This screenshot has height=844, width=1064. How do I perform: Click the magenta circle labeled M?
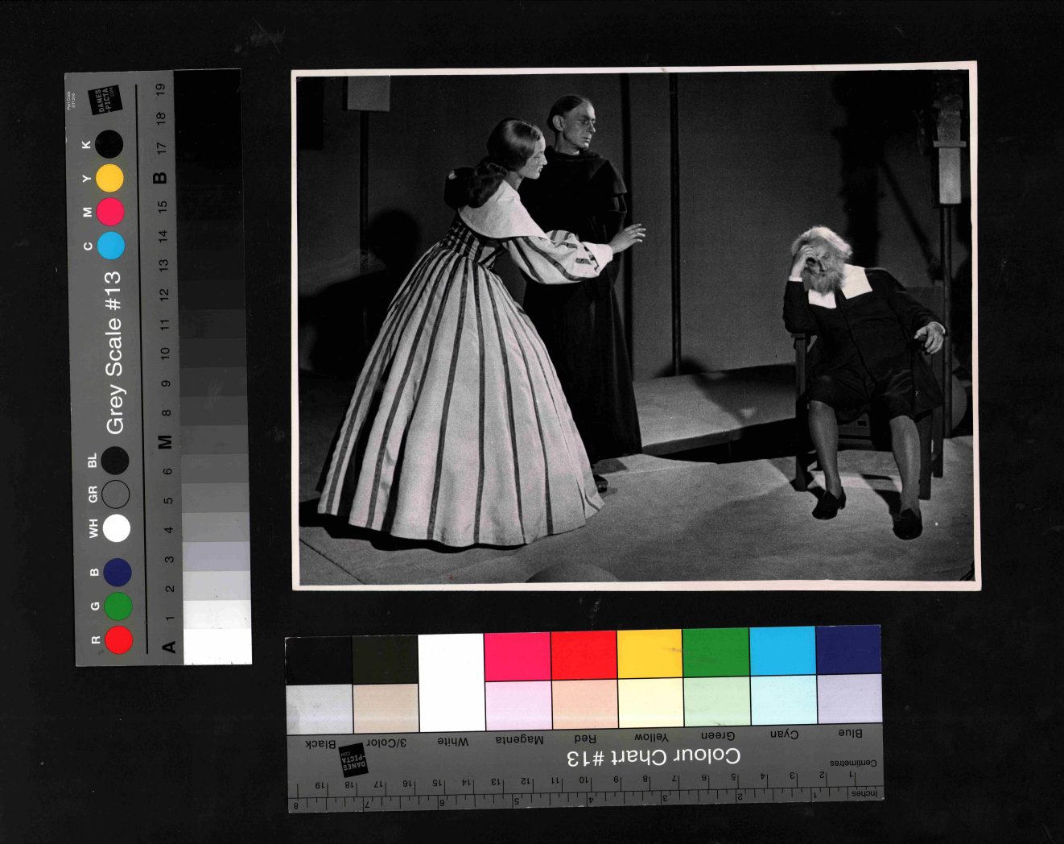pos(110,212)
